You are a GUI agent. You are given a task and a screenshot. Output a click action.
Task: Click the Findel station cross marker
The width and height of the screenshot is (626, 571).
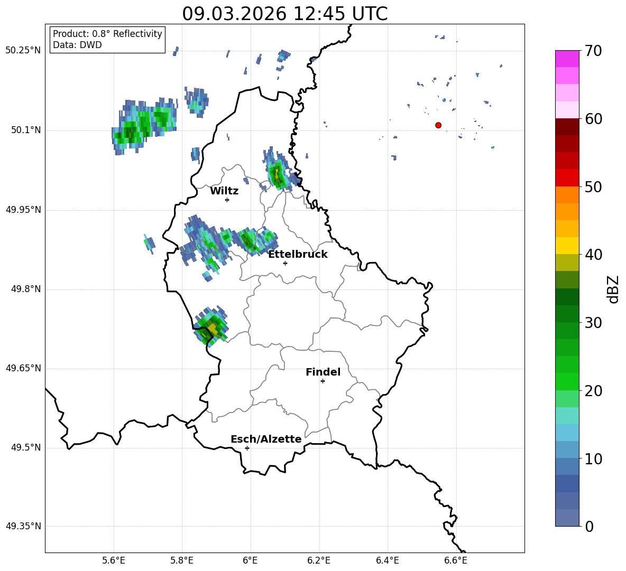click(323, 381)
